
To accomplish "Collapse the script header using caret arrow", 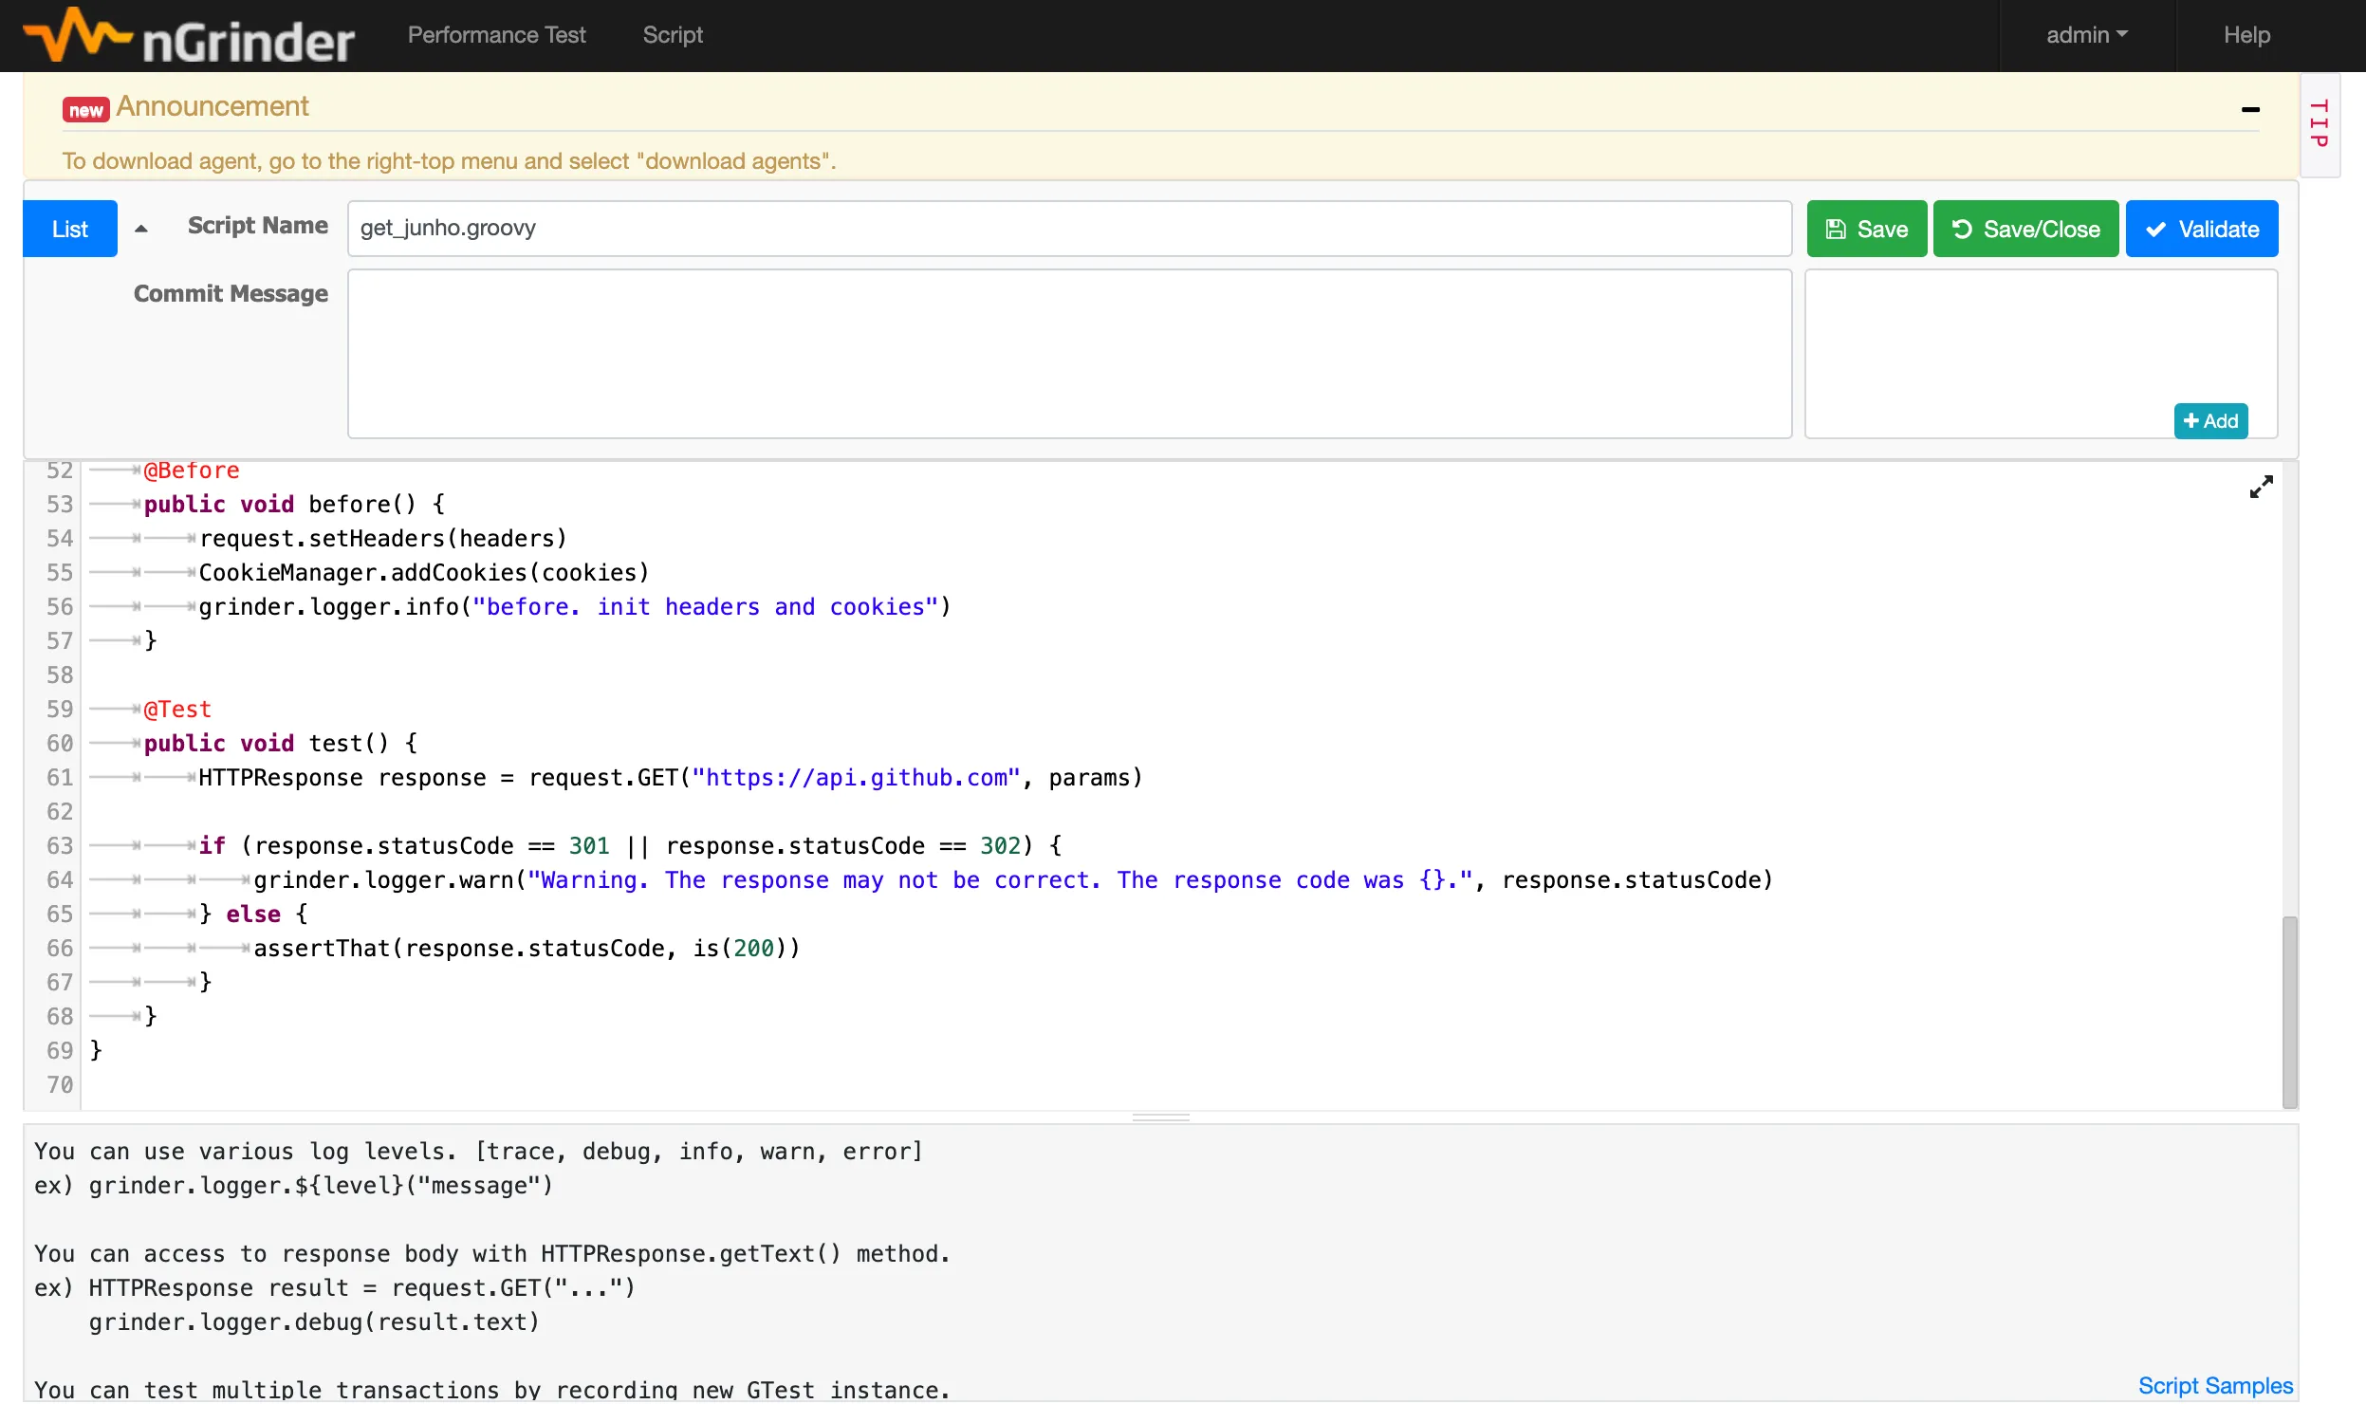I will 141,229.
